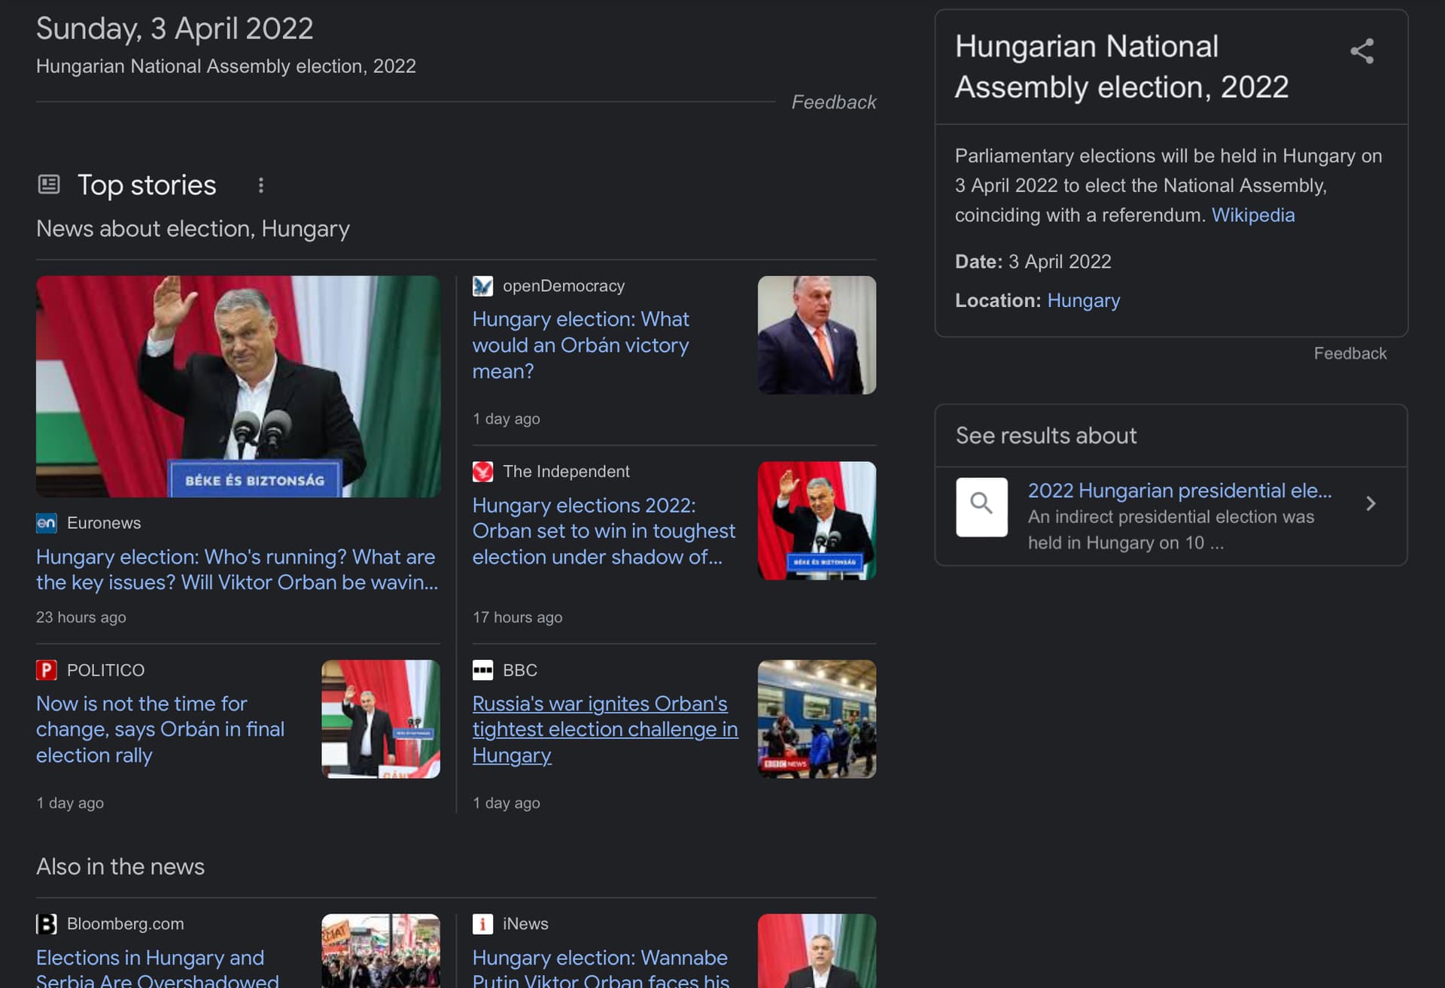Click the 'Sunday, 3 April 2022' date heading

pos(175,29)
